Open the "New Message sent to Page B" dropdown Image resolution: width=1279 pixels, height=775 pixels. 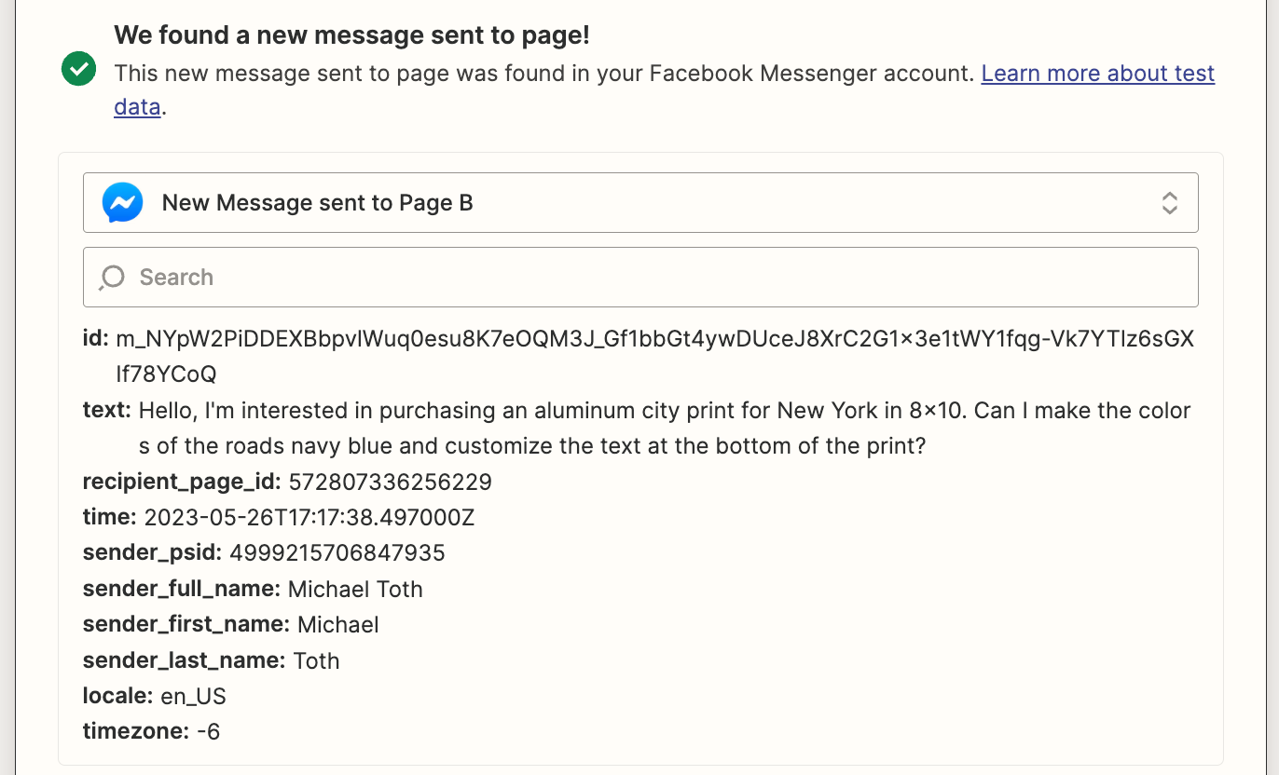(639, 202)
